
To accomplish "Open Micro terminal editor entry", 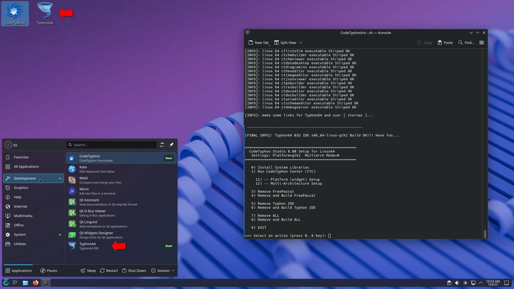I will coord(121,191).
